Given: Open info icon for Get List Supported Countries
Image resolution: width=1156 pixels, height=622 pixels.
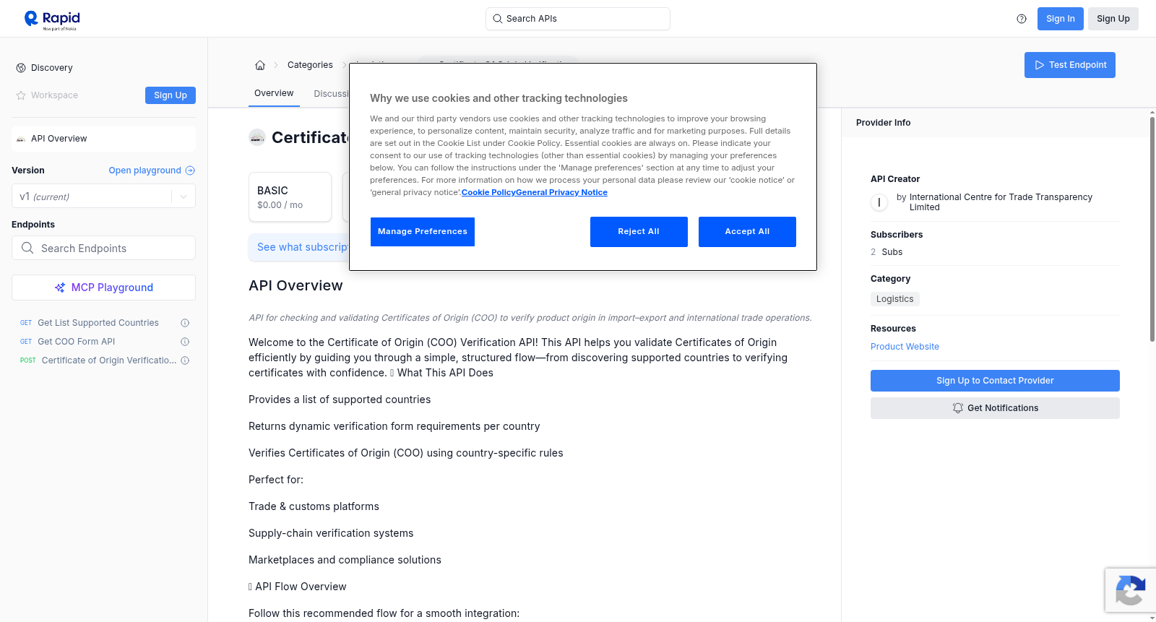Looking at the screenshot, I should [x=185, y=323].
